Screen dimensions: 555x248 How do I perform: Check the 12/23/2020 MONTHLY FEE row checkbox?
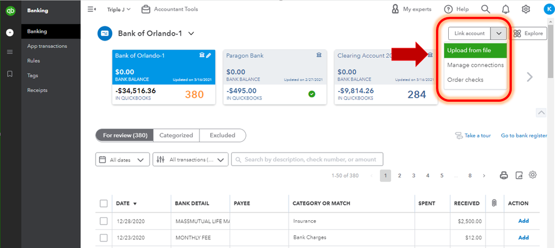click(103, 238)
